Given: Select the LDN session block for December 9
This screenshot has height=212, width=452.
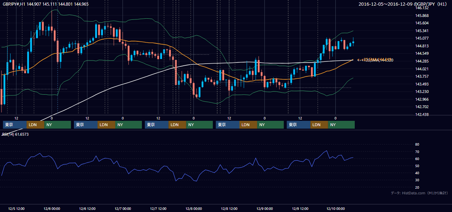Looking at the screenshot, I should point(319,125).
